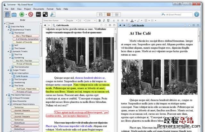Click the Collections folder icon in toolbar

click(14, 14)
